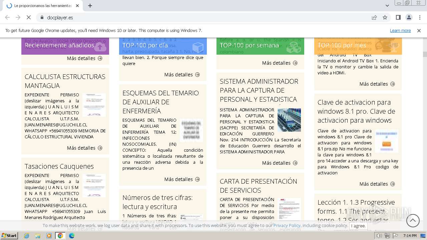Open ESQUEMAS DEL TEMARIO DE AUXILIAR title

[160, 102]
